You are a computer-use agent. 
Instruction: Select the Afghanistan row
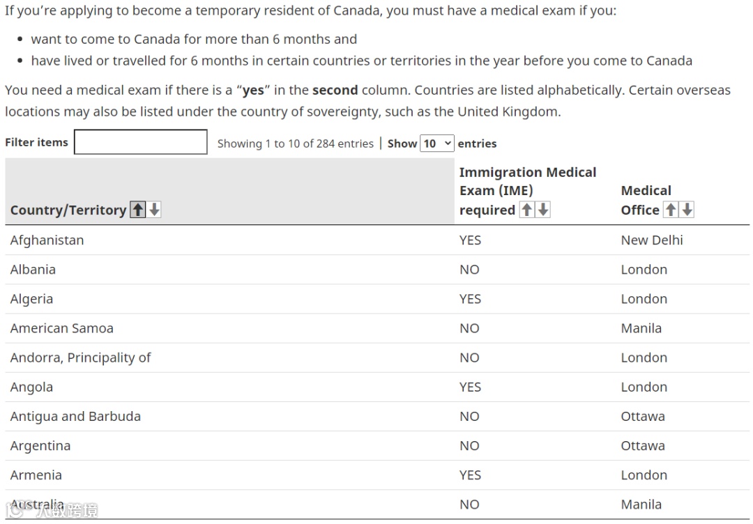pos(47,240)
